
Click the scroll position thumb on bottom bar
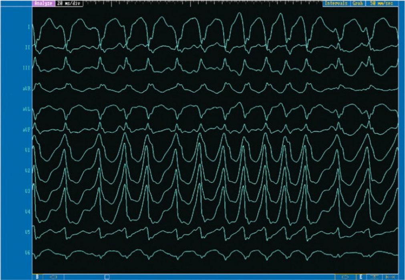click(107, 276)
